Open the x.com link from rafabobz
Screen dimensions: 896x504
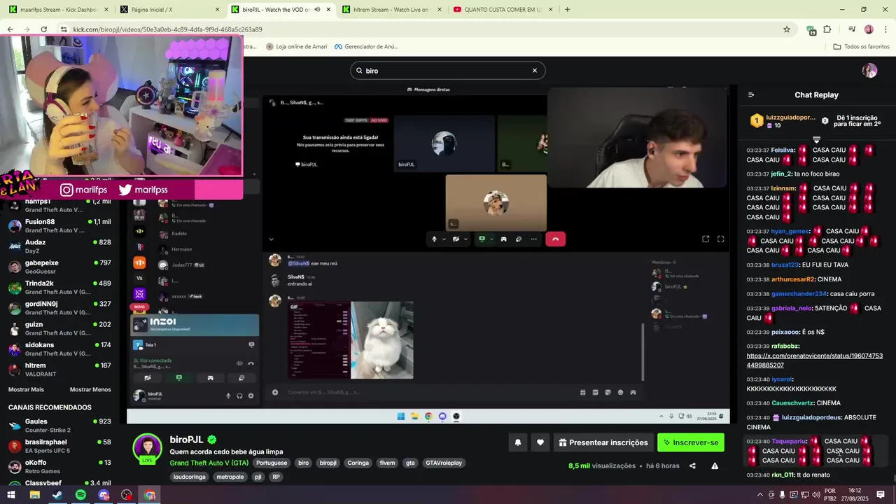815,360
